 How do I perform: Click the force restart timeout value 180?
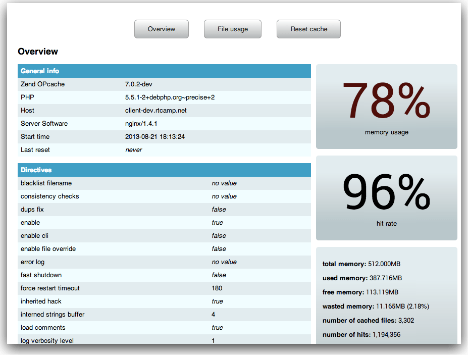tap(217, 288)
